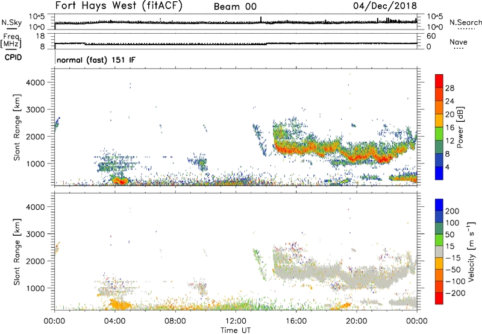Screen dimensions: 482x334
Task: Click the 'Time UT' axis label
Action: (236, 330)
